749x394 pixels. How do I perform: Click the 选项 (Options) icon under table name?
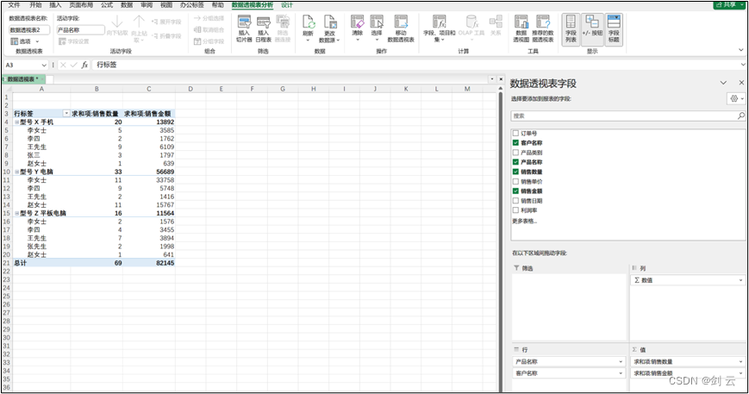[15, 41]
